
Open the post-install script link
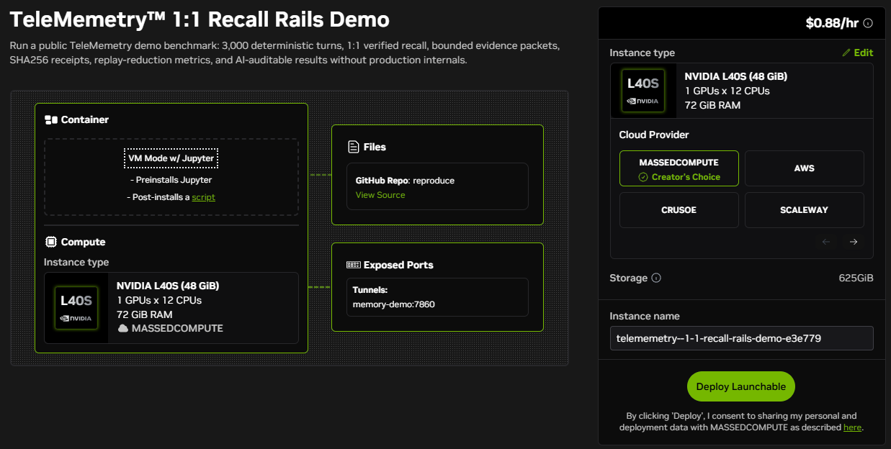pyautogui.click(x=203, y=197)
